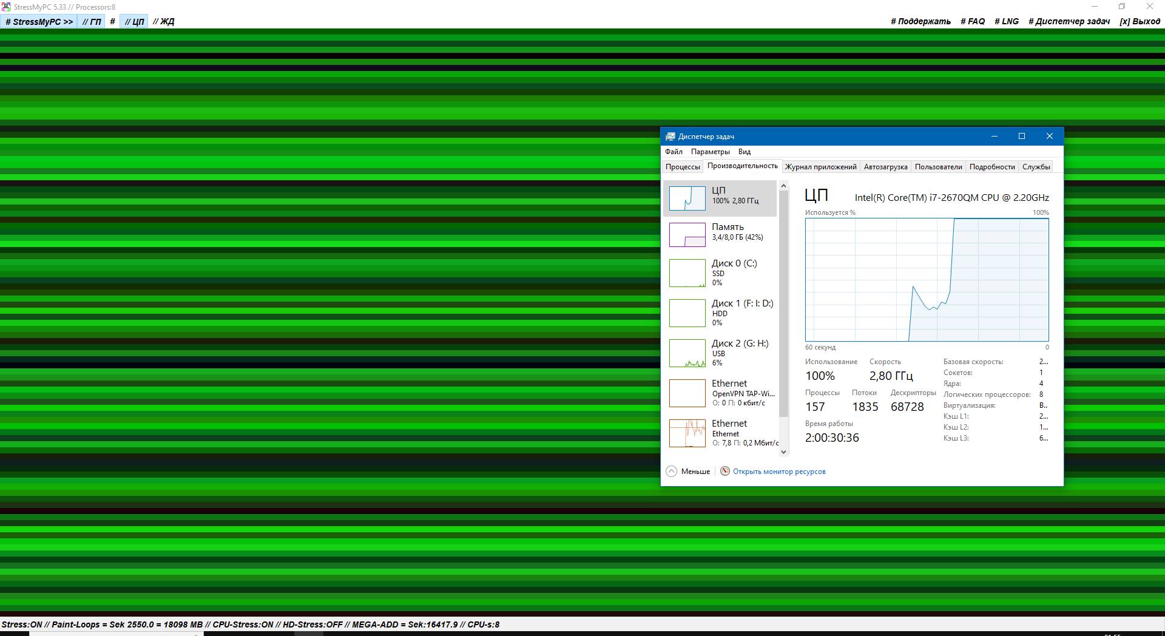The width and height of the screenshot is (1165, 636).
Task: Open the # LNG language menu
Action: (1007, 21)
